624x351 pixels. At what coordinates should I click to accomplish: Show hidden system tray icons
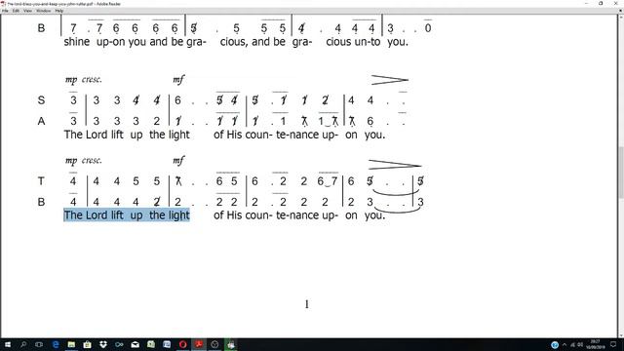[565, 344]
